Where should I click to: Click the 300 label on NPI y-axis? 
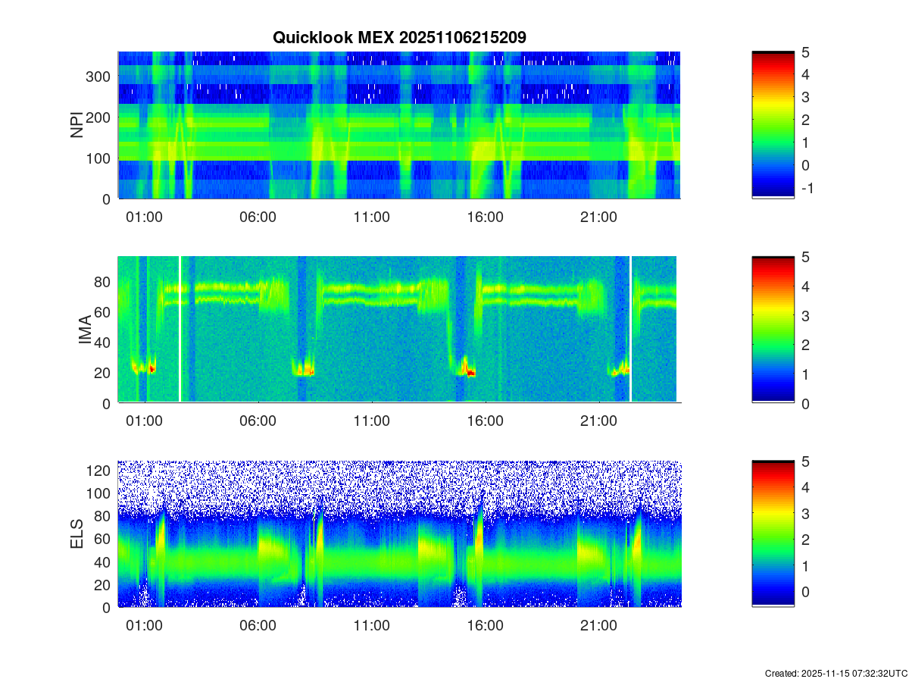102,77
